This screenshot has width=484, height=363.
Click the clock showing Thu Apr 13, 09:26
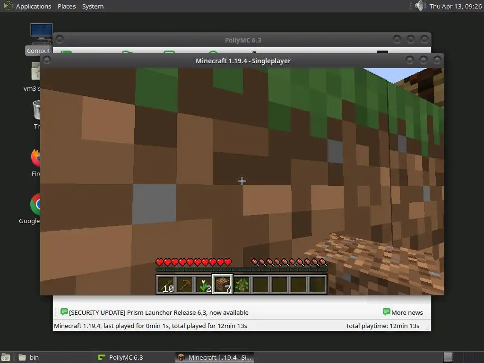455,6
